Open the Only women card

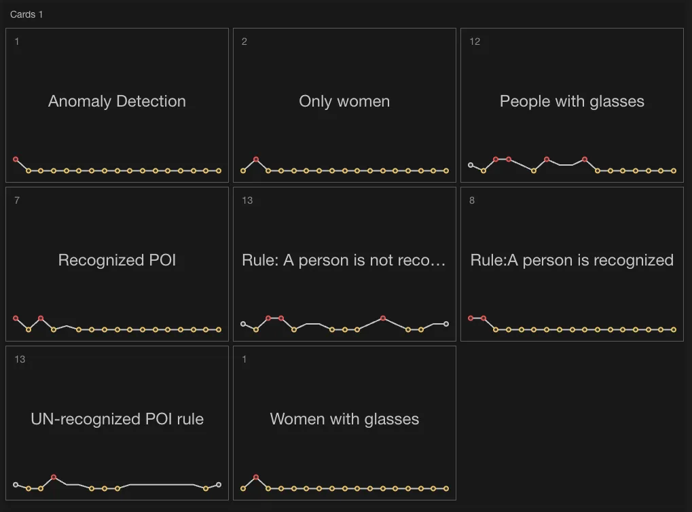pyautogui.click(x=344, y=105)
